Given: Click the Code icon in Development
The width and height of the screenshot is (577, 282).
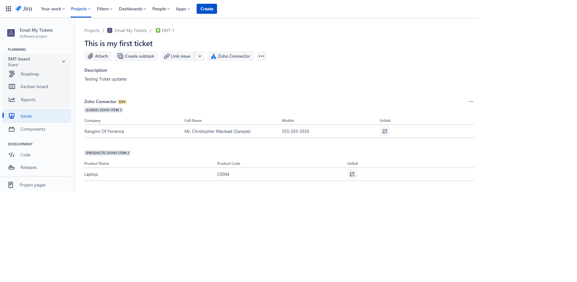Looking at the screenshot, I should click(12, 155).
